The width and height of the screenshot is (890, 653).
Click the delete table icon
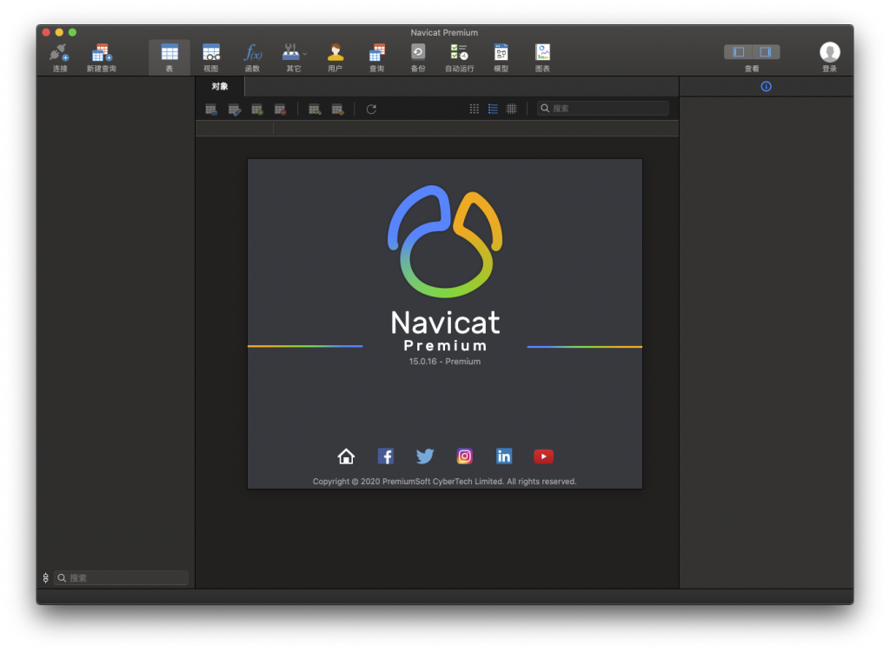pyautogui.click(x=280, y=109)
